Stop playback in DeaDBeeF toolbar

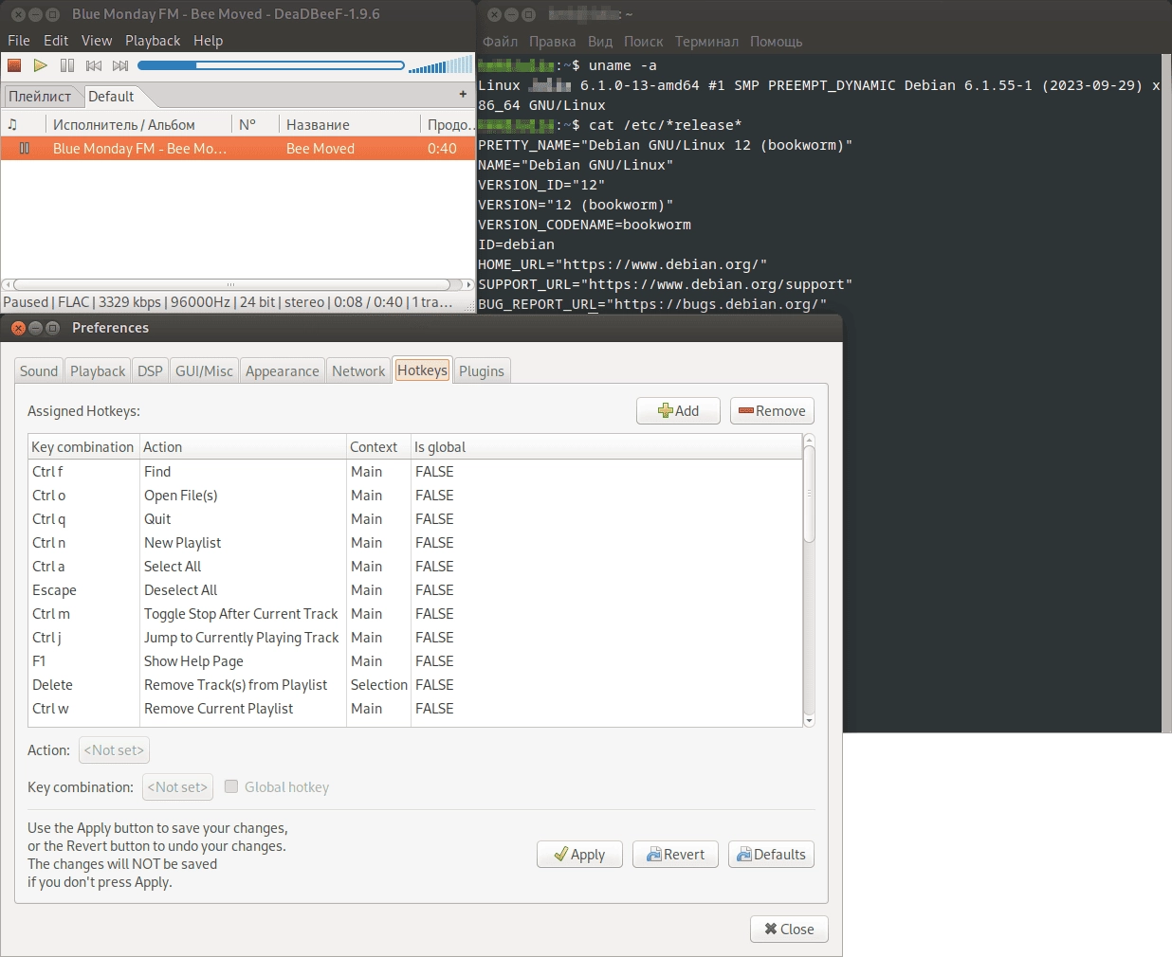click(x=14, y=65)
